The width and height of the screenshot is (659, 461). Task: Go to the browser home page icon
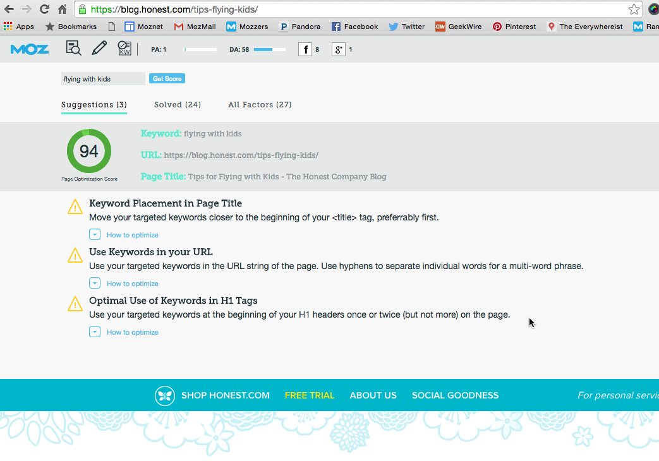pyautogui.click(x=62, y=9)
